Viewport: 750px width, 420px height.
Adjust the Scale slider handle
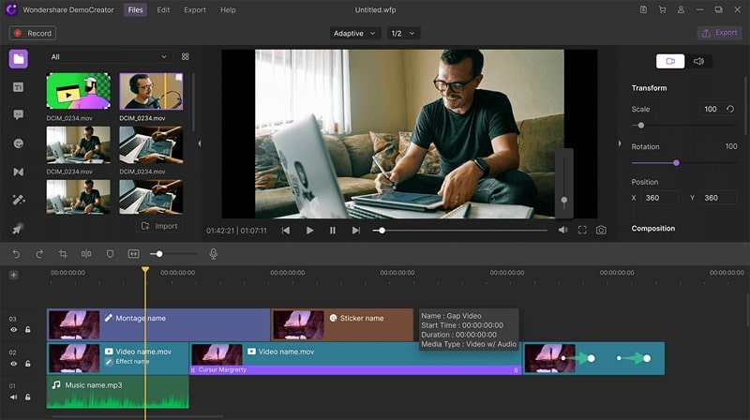pos(641,126)
